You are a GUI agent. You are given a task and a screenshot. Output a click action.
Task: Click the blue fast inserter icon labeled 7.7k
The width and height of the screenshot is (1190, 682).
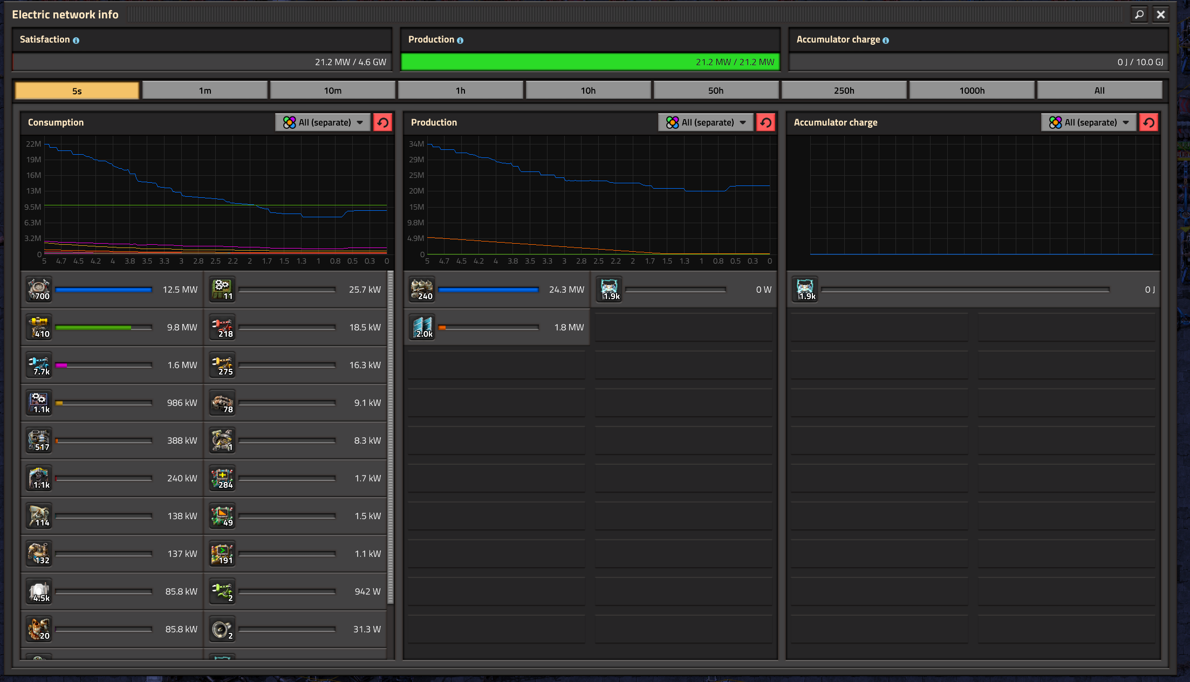pyautogui.click(x=39, y=365)
